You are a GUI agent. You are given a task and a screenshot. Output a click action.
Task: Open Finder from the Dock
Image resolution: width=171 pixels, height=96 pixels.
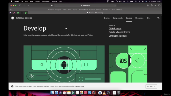pos(52,93)
